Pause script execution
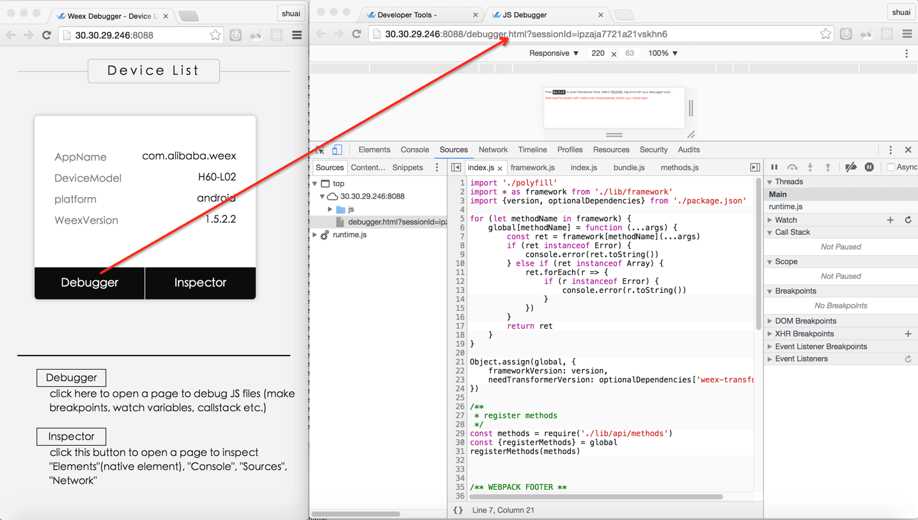Viewport: 918px width, 520px height. tap(774, 168)
